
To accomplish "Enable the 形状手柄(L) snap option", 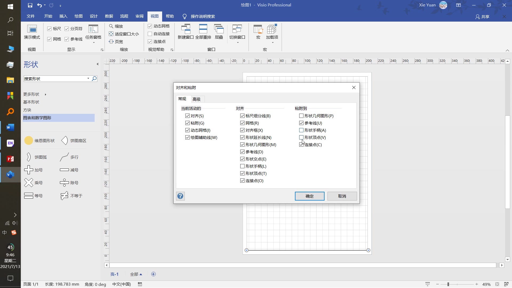I will pyautogui.click(x=242, y=166).
